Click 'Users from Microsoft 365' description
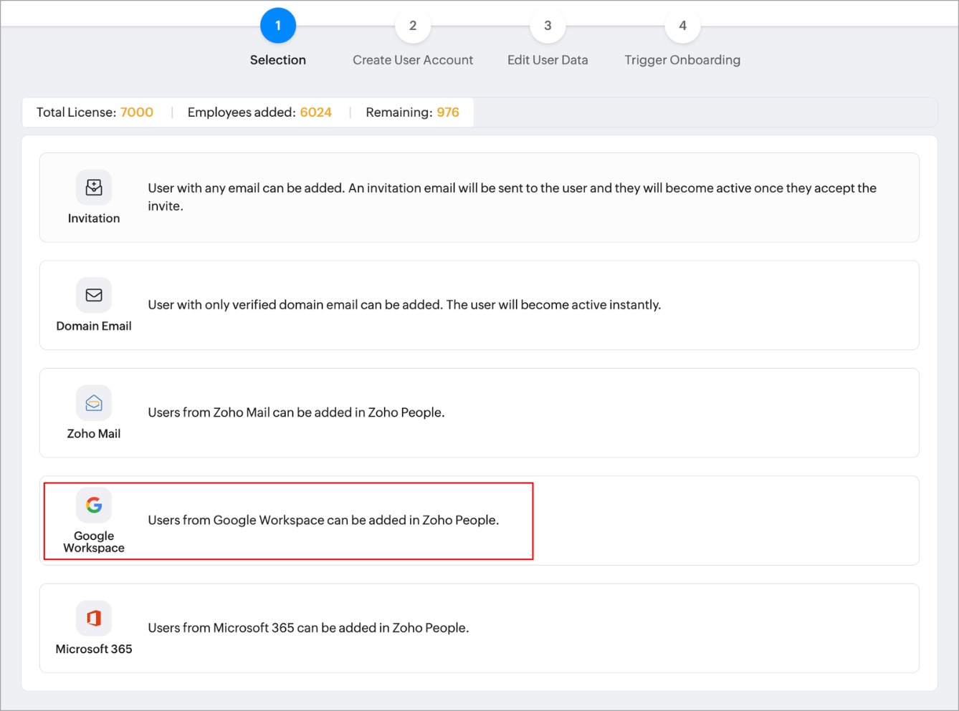Viewport: 959px width, 711px height. point(308,628)
